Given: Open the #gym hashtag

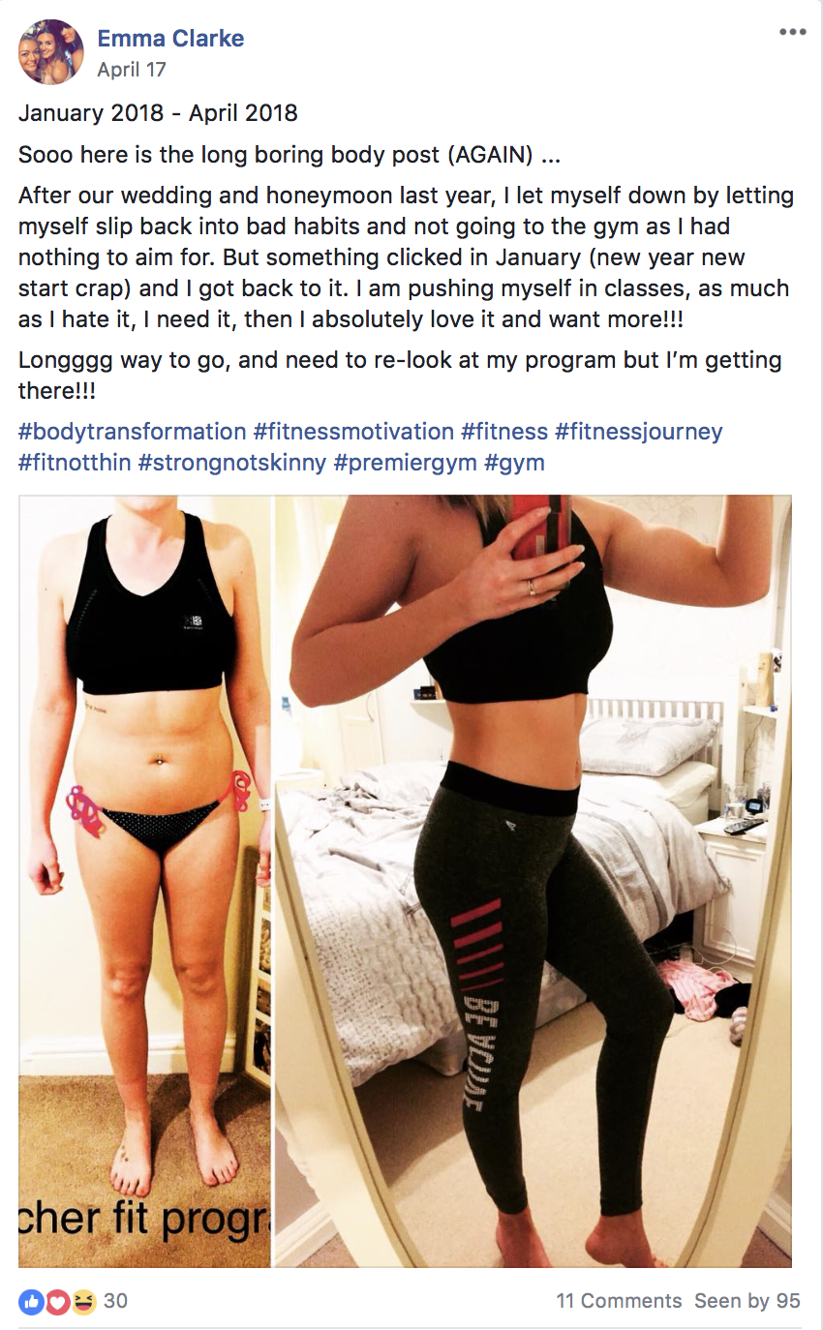Looking at the screenshot, I should tap(514, 463).
